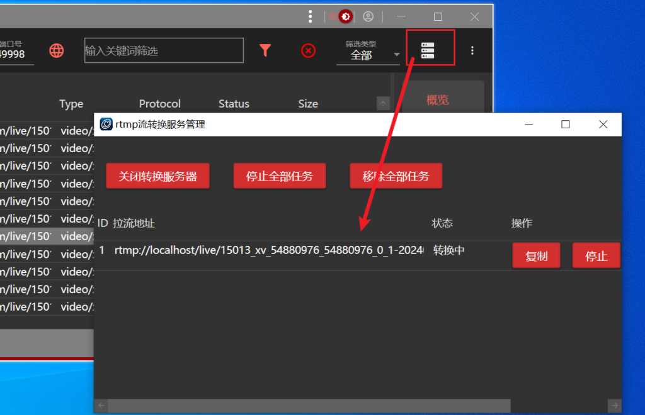Sort by the Status column header
645x415 pixels.
pyautogui.click(x=234, y=104)
